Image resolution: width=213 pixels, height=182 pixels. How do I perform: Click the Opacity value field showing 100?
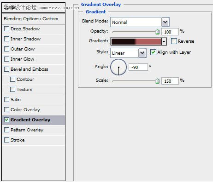(170, 32)
